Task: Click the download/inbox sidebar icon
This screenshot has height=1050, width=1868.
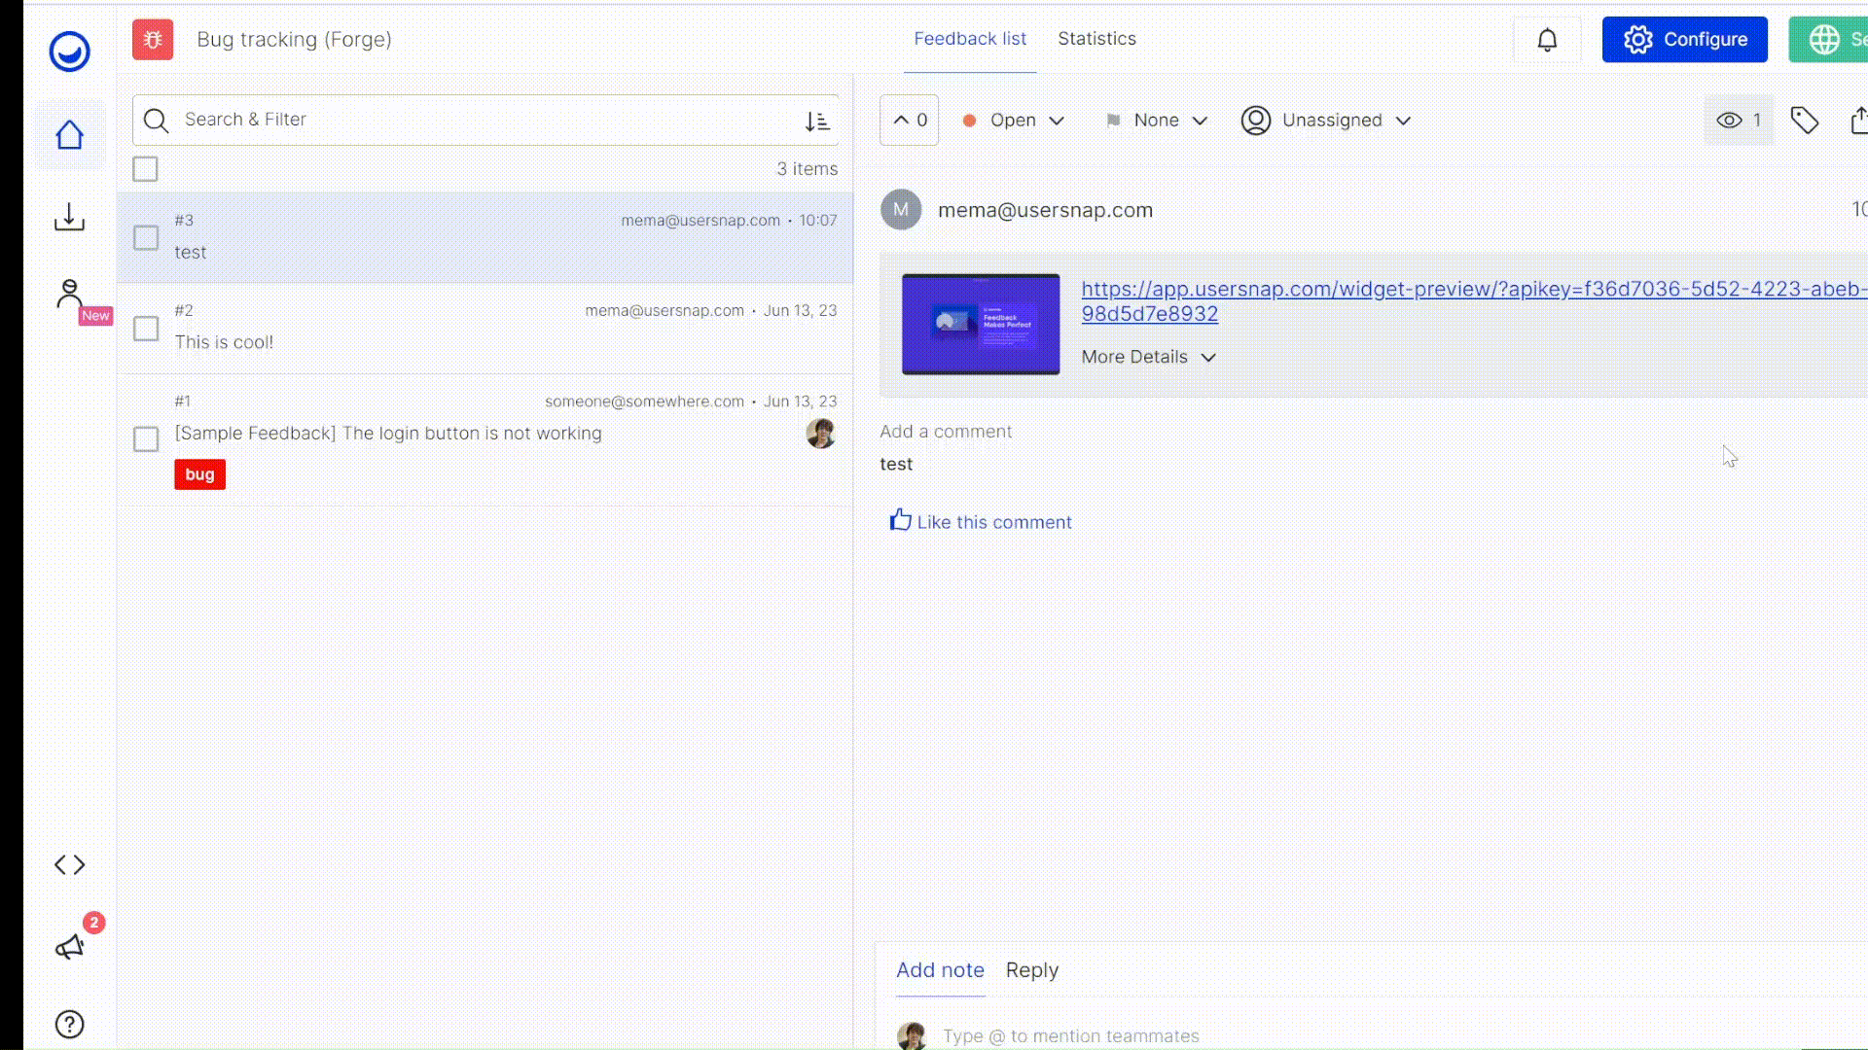Action: [x=69, y=217]
